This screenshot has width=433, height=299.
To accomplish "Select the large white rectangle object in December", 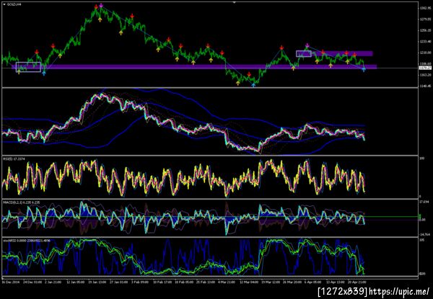I will pyautogui.click(x=28, y=67).
